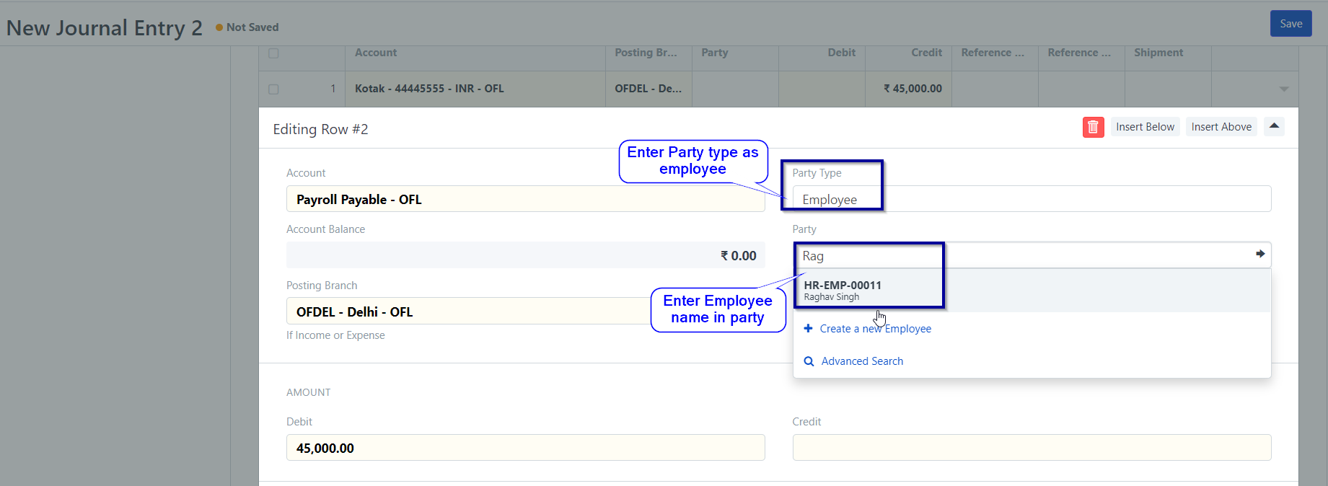
Task: Expand row 1 with the dropdown caret
Action: click(1284, 89)
